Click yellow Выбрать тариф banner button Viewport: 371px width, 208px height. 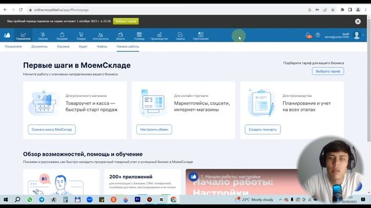[126, 21]
